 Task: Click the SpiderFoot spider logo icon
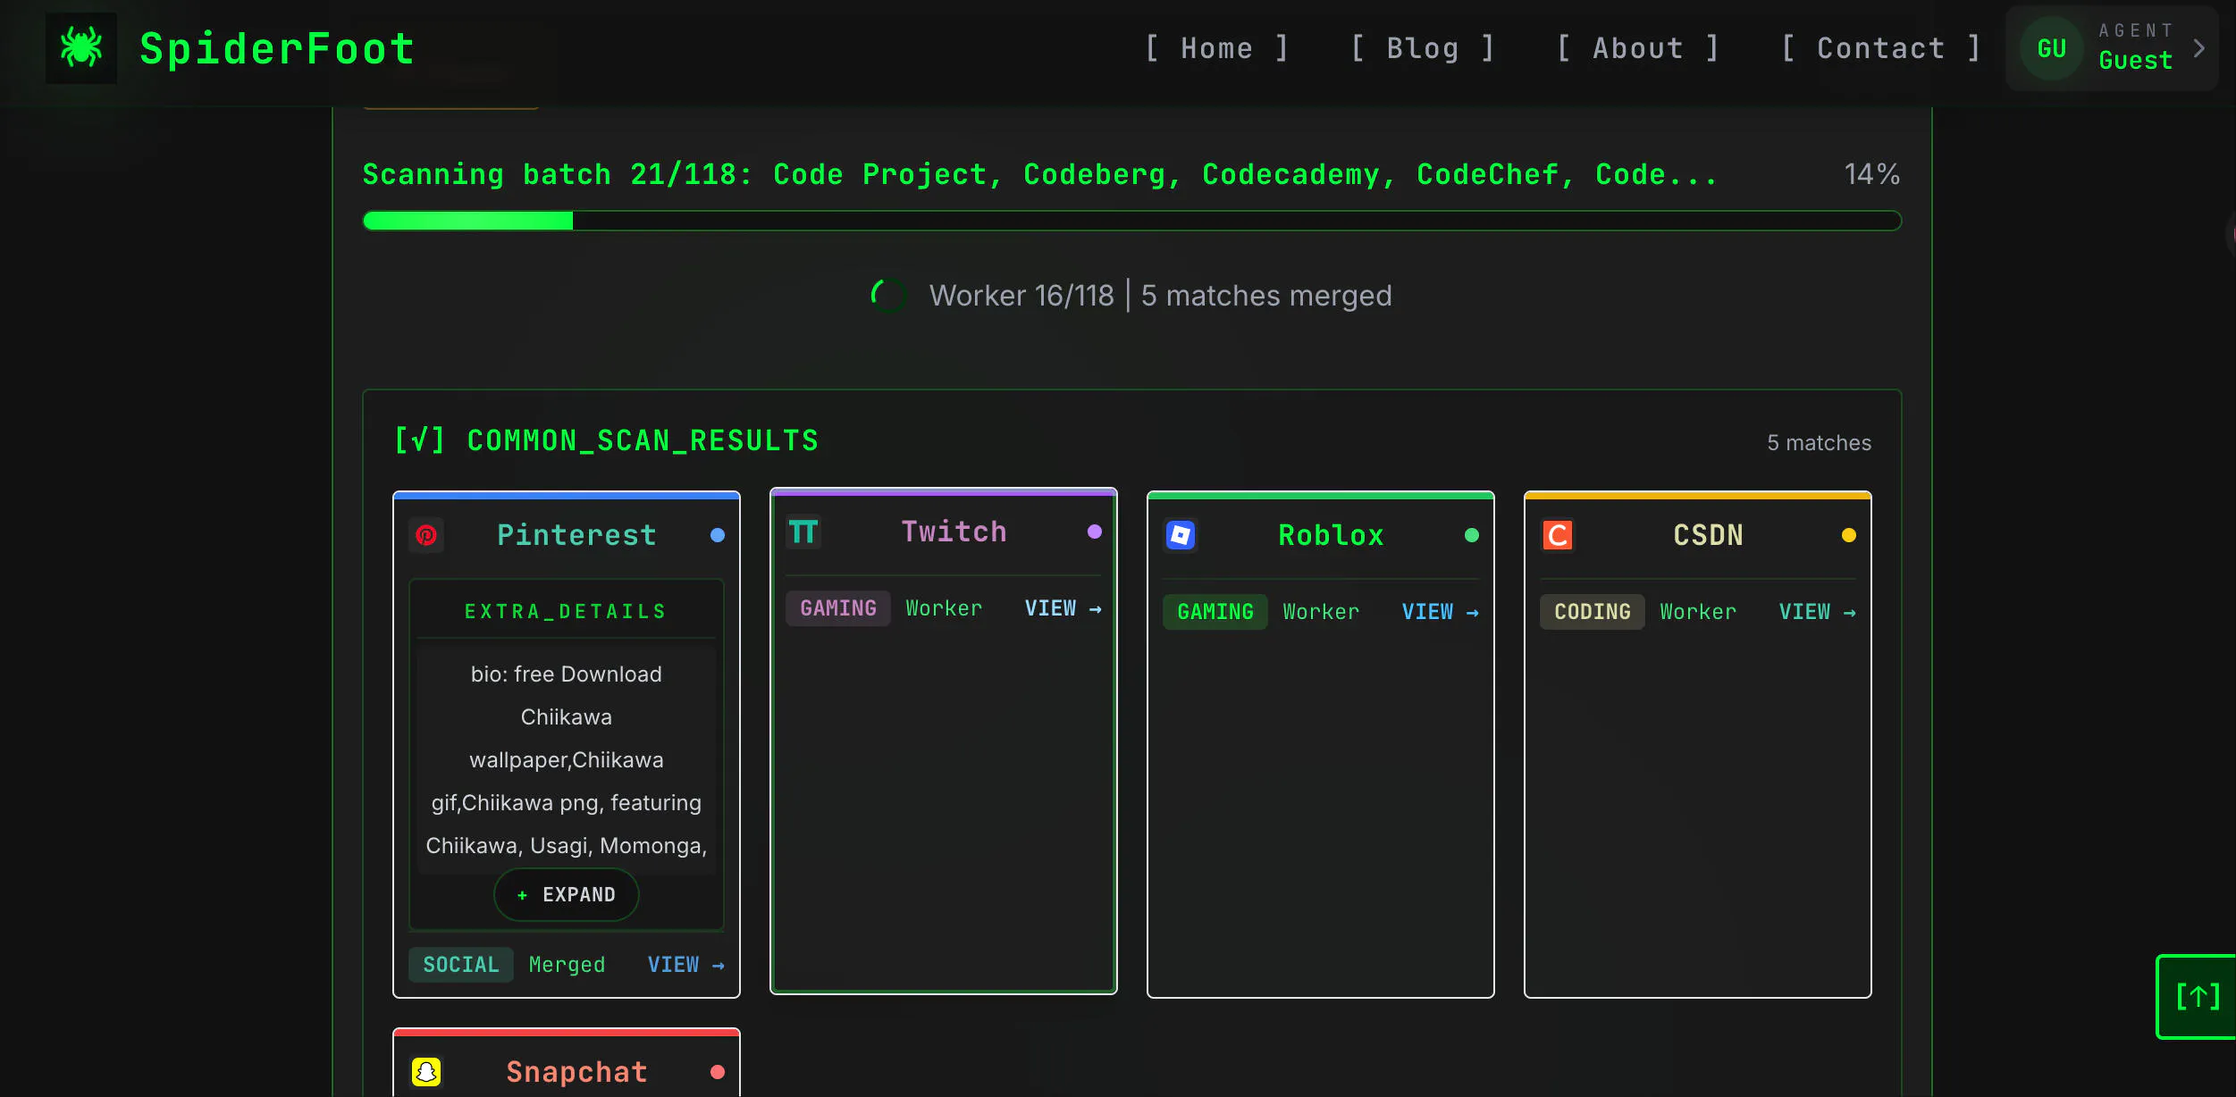[x=81, y=48]
